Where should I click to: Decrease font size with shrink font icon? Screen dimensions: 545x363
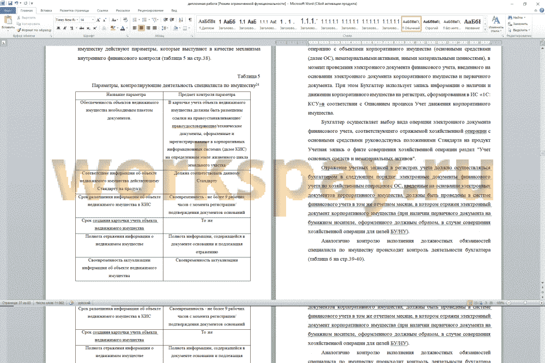click(104, 20)
